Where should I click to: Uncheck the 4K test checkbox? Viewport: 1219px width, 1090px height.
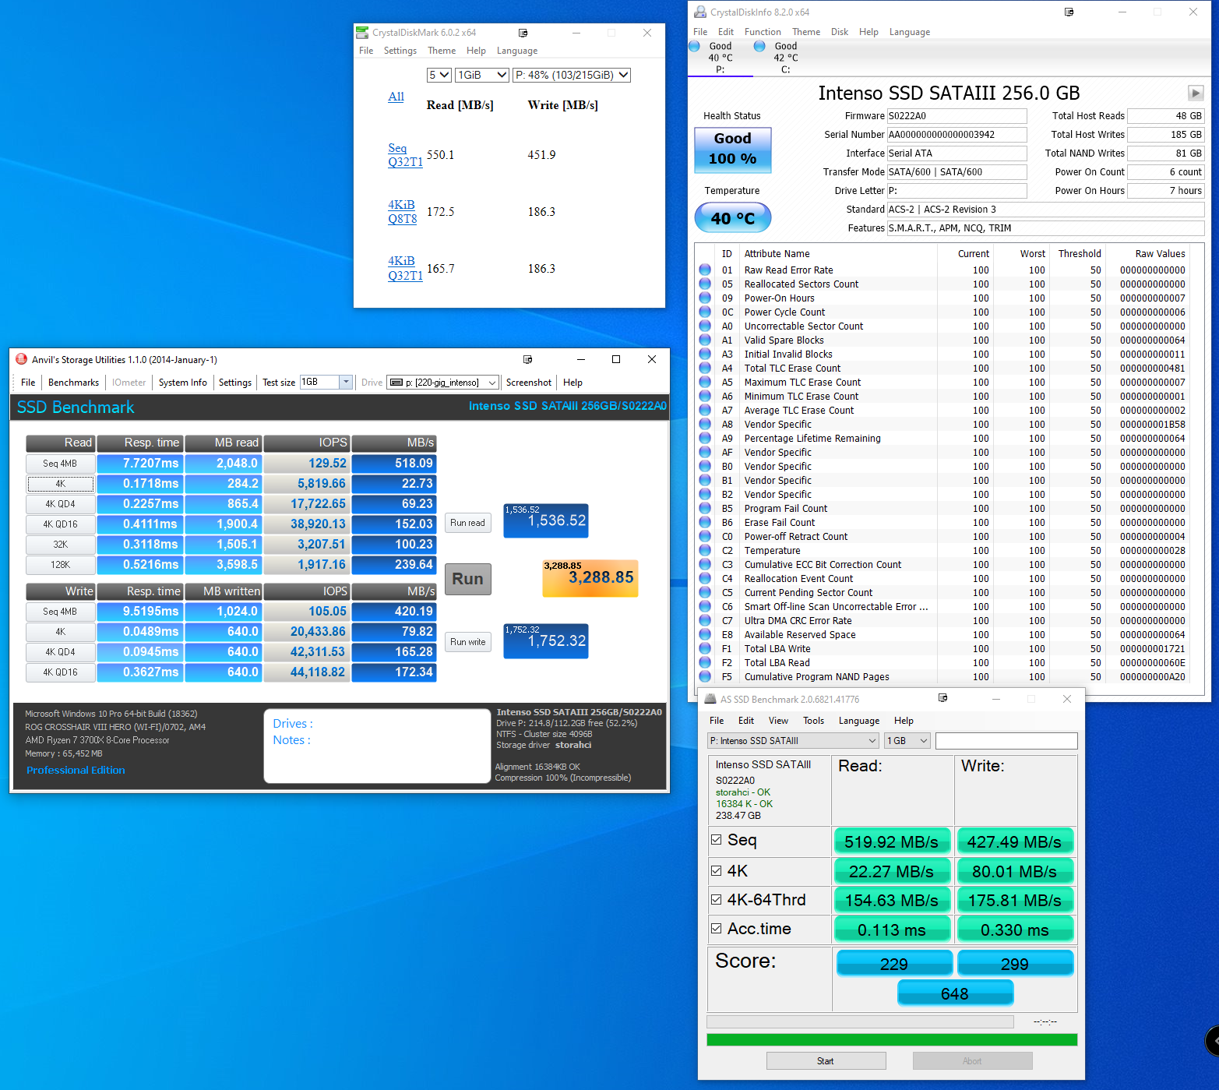pyautogui.click(x=716, y=870)
